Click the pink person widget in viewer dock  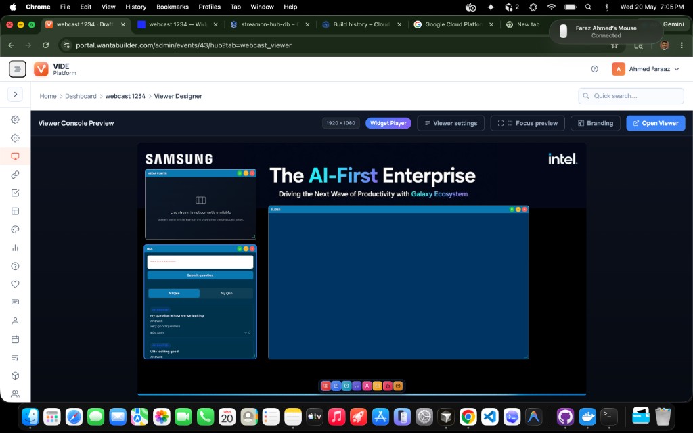point(367,386)
